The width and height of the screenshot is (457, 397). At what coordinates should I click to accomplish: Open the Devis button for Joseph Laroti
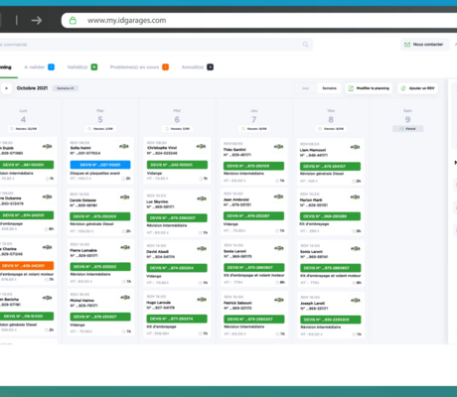click(x=331, y=320)
